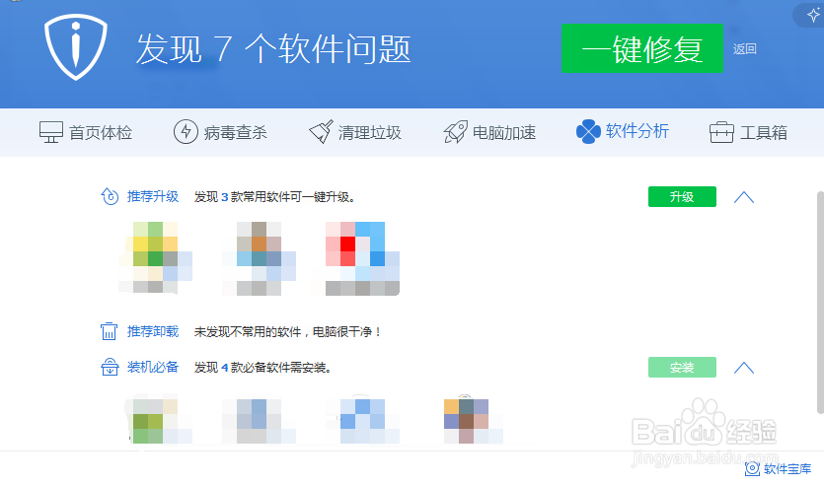The height and width of the screenshot is (486, 824).
Task: Click the vertical scrollbar on the right
Action: (820, 303)
